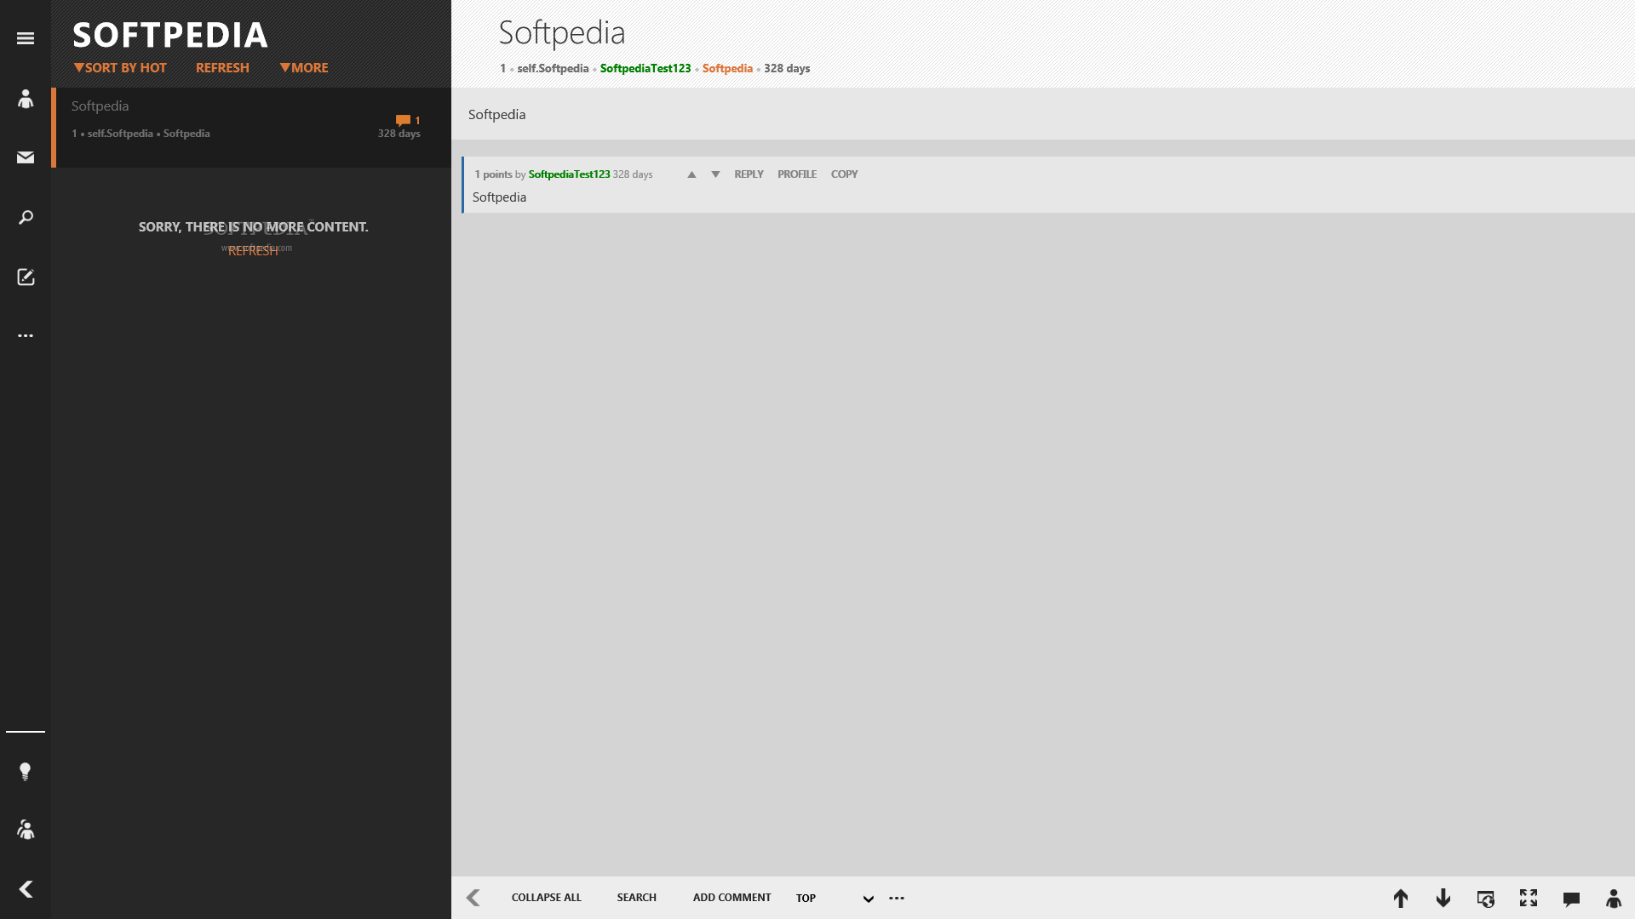Viewport: 1635px width, 919px height.
Task: Downvote SoftpediaTest123's comment
Action: pyautogui.click(x=715, y=174)
